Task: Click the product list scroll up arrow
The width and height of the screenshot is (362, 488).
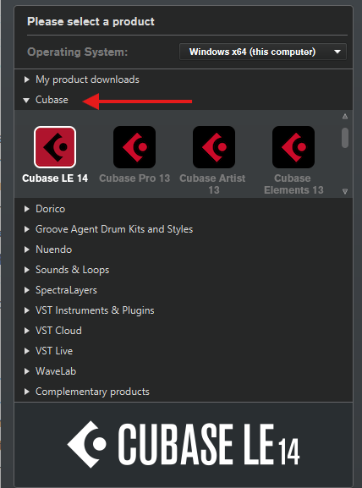Action: tap(345, 117)
